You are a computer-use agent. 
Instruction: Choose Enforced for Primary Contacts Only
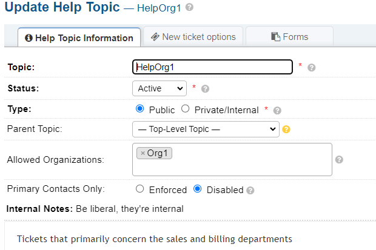(x=140, y=189)
